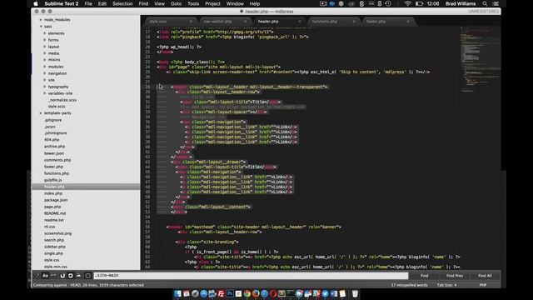Screen dimensions: 533x300
Task: Open Firefox from the dock
Action: pos(256,293)
